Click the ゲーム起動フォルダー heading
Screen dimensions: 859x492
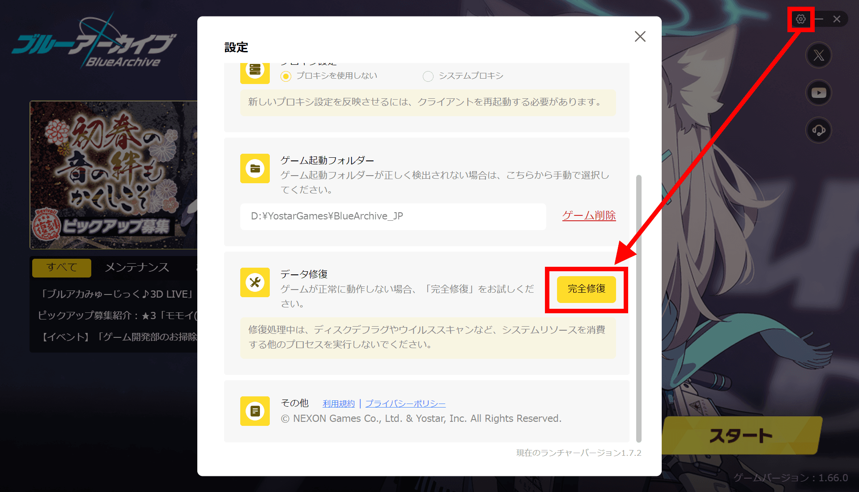coord(327,160)
